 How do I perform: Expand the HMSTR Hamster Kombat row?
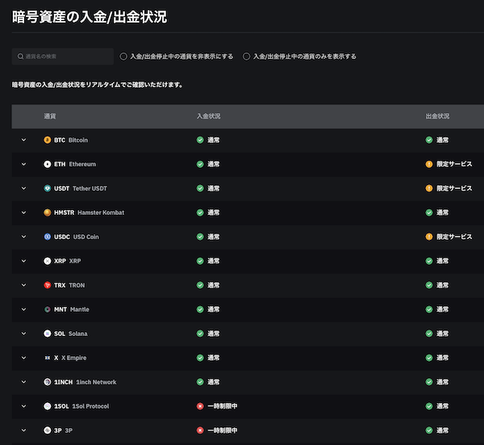(x=23, y=212)
